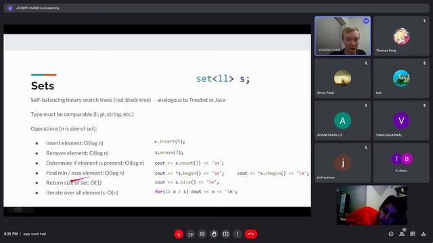This screenshot has height=243, width=433.
Task: Click the meeting code text in bottom bar
Action: [35, 234]
